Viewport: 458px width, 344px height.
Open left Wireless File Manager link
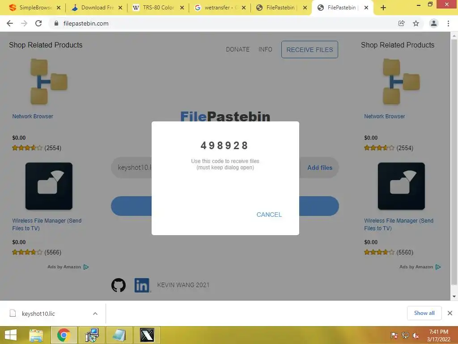(x=47, y=224)
